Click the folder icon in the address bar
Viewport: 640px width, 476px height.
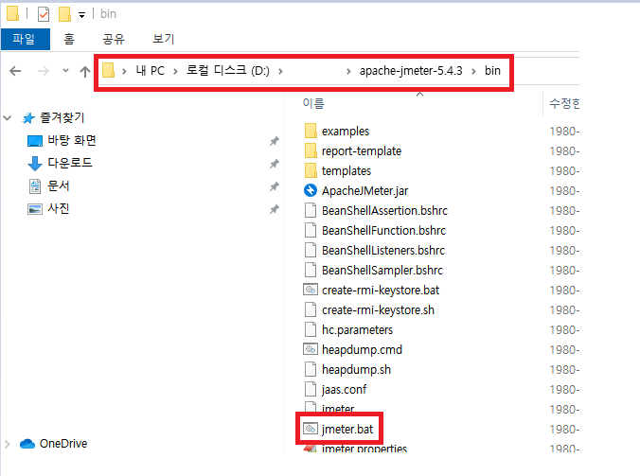(x=108, y=70)
